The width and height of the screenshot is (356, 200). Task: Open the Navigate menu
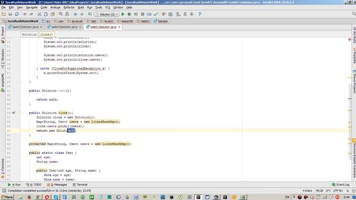pyautogui.click(x=32, y=7)
